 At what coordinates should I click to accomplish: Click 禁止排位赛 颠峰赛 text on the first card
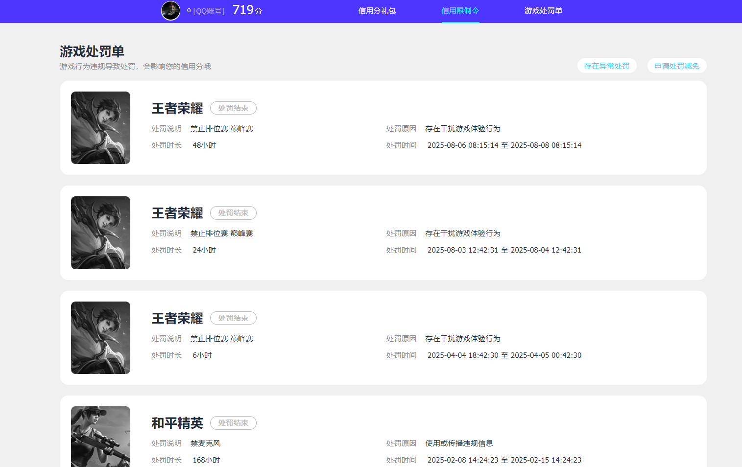coord(221,128)
